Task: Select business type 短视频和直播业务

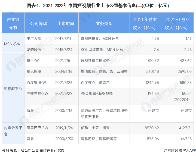Action: pos(95,61)
